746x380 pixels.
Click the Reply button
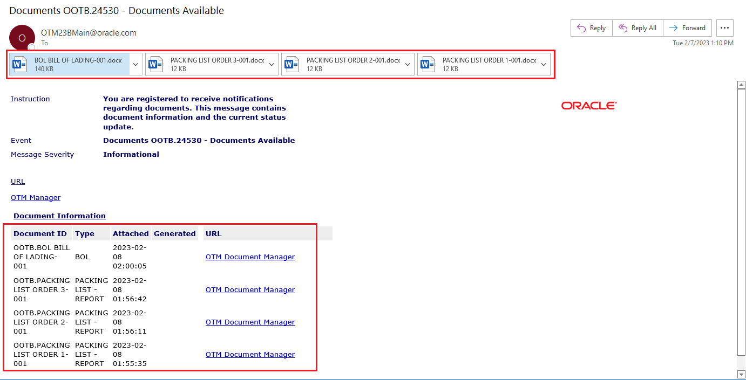coord(592,28)
